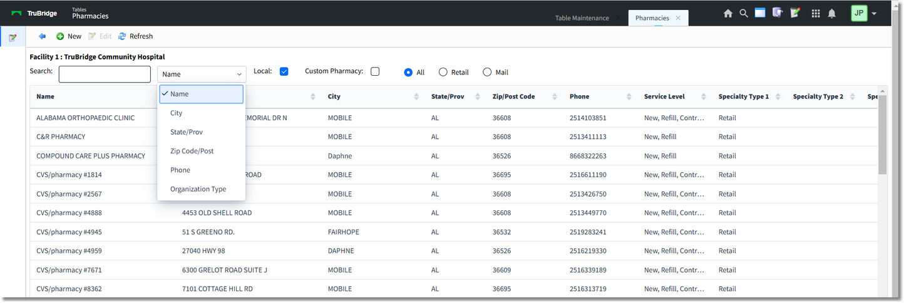Select the All radio button
This screenshot has height=303, width=904.
(x=408, y=72)
